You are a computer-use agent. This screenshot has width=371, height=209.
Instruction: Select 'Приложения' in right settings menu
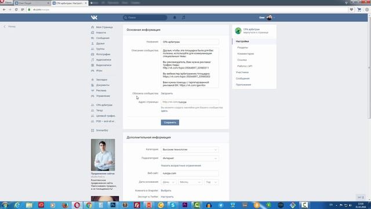[x=243, y=85]
